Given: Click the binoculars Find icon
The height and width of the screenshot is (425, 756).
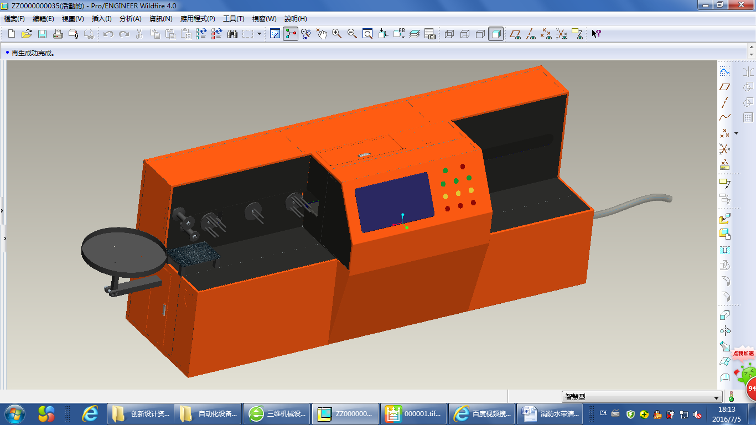Looking at the screenshot, I should click(x=232, y=34).
